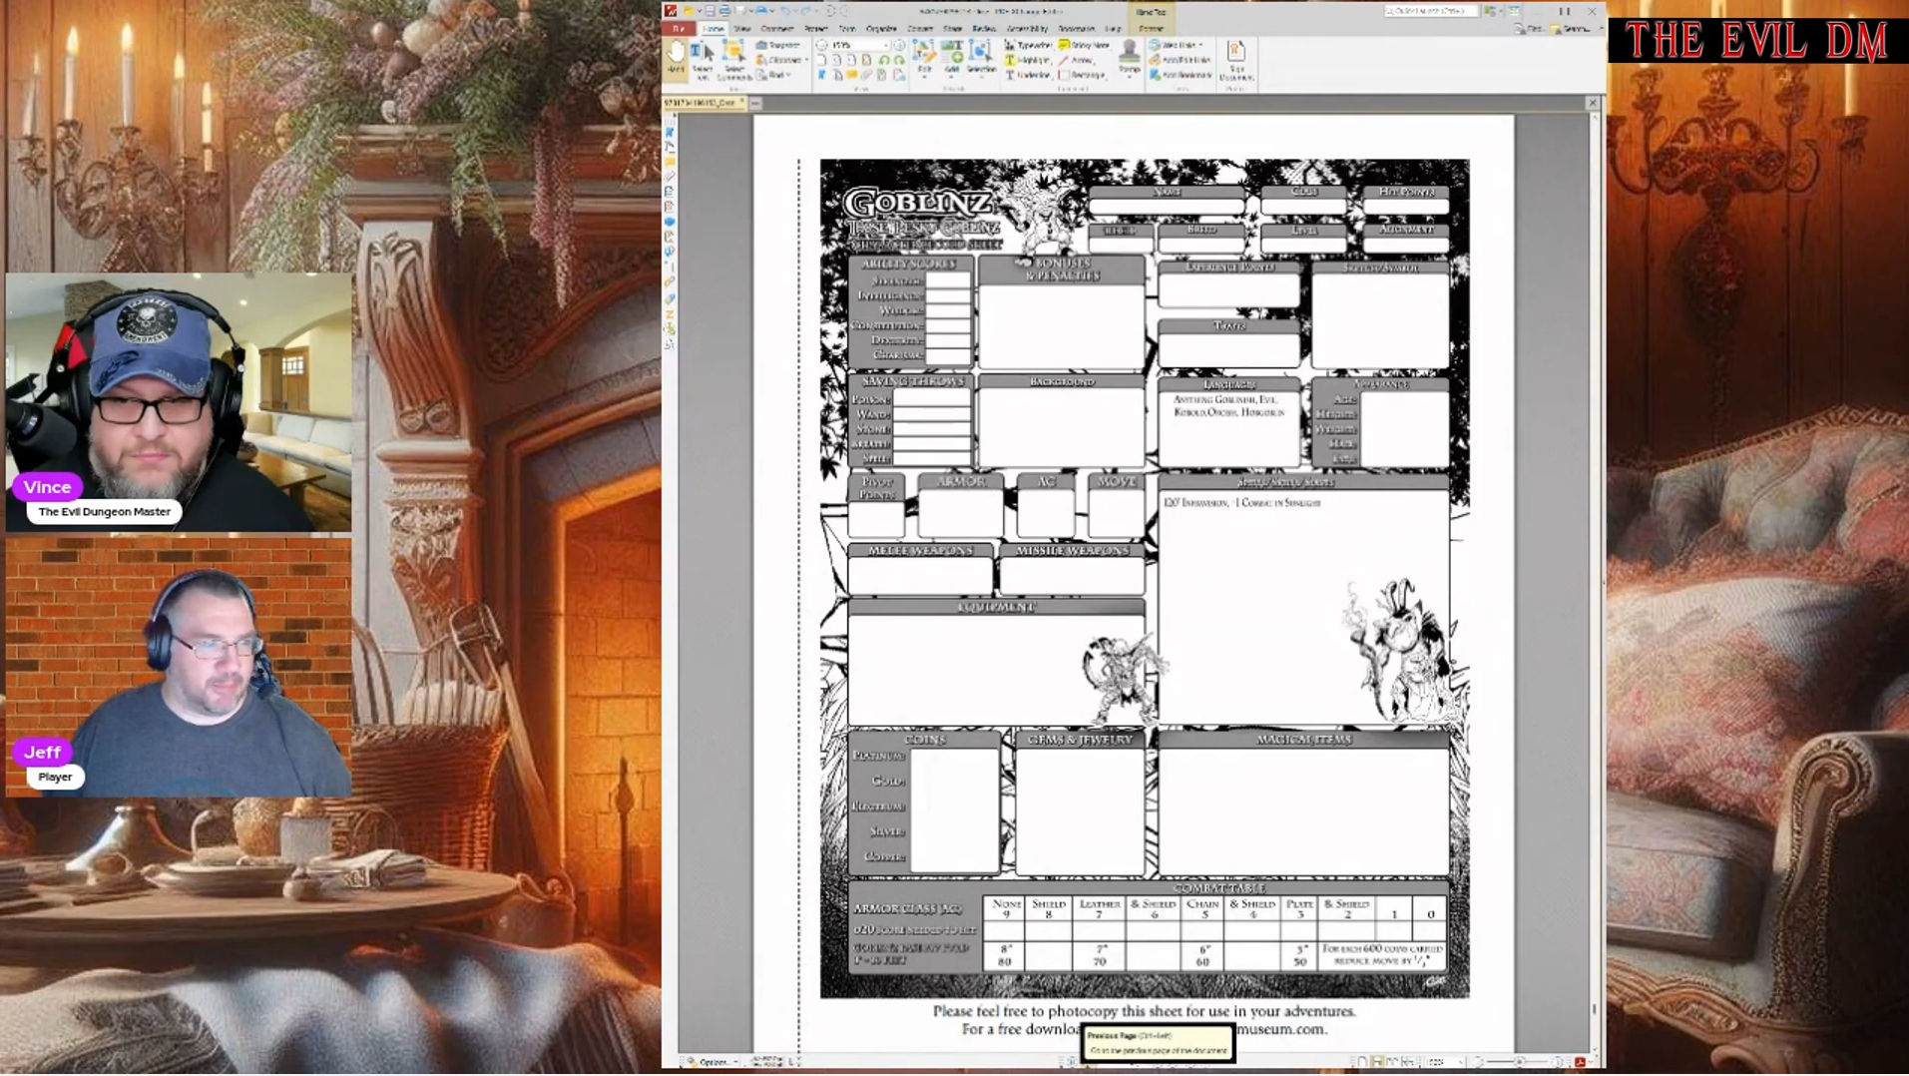Click the Find button at top right
The image size is (1909, 1076).
click(x=1529, y=29)
